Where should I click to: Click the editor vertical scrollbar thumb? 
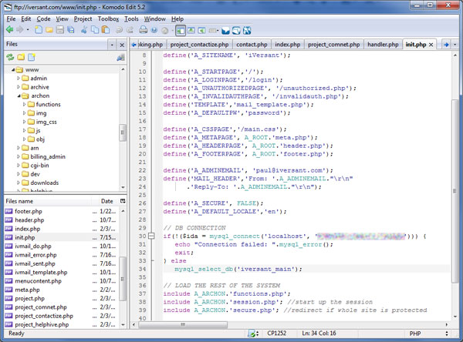point(455,191)
